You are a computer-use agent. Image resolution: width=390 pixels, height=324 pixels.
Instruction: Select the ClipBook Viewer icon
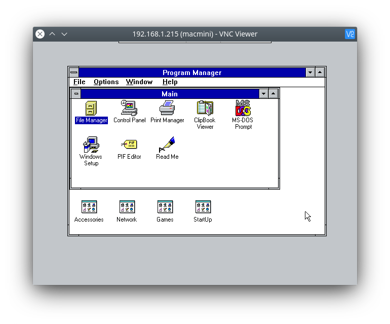click(x=205, y=109)
